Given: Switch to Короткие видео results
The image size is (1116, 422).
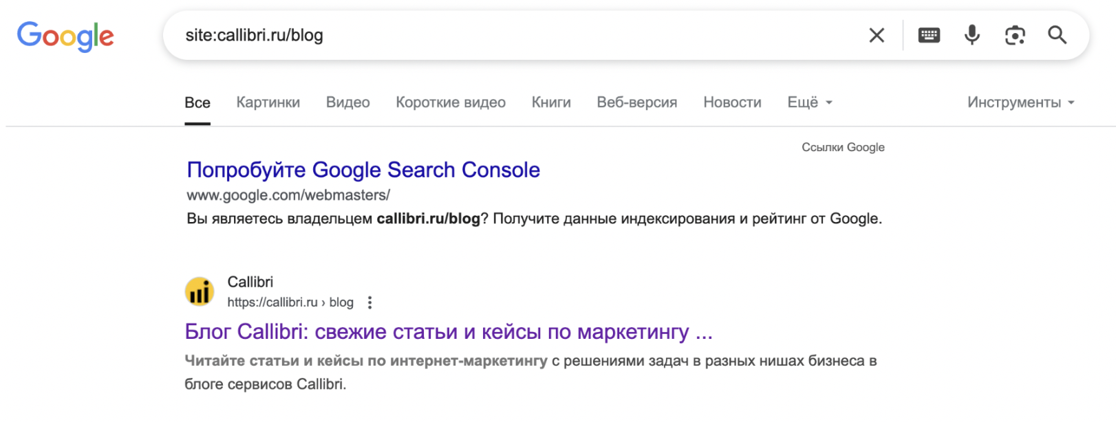Looking at the screenshot, I should pos(450,102).
